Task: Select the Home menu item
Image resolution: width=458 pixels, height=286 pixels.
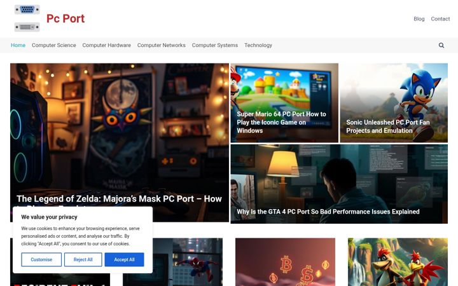Action: tap(18, 45)
